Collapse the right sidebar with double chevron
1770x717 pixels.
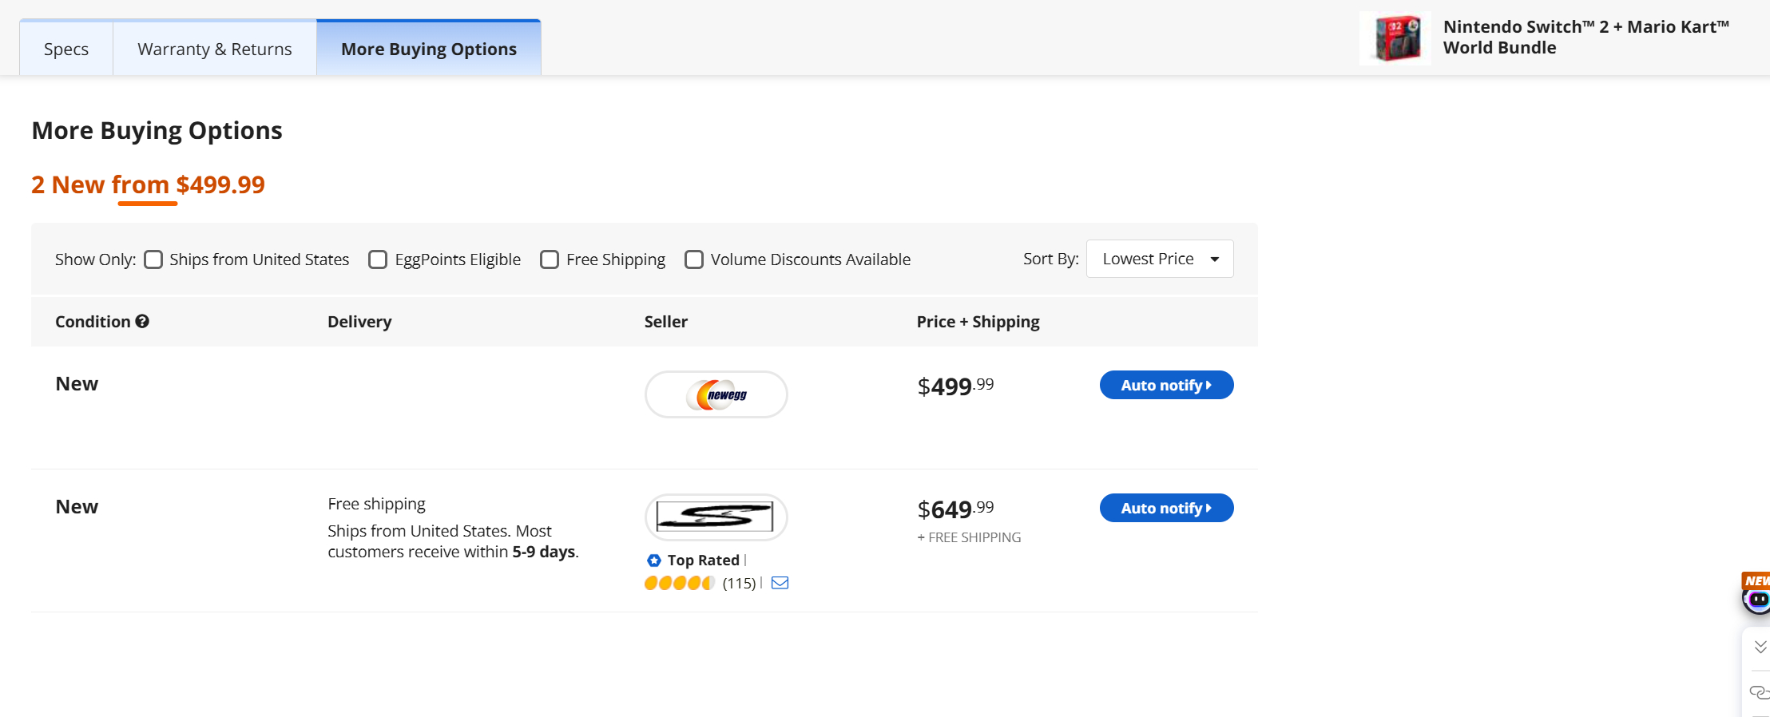(1760, 647)
